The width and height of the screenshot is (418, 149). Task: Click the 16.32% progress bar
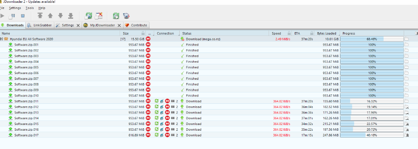pos(372,101)
